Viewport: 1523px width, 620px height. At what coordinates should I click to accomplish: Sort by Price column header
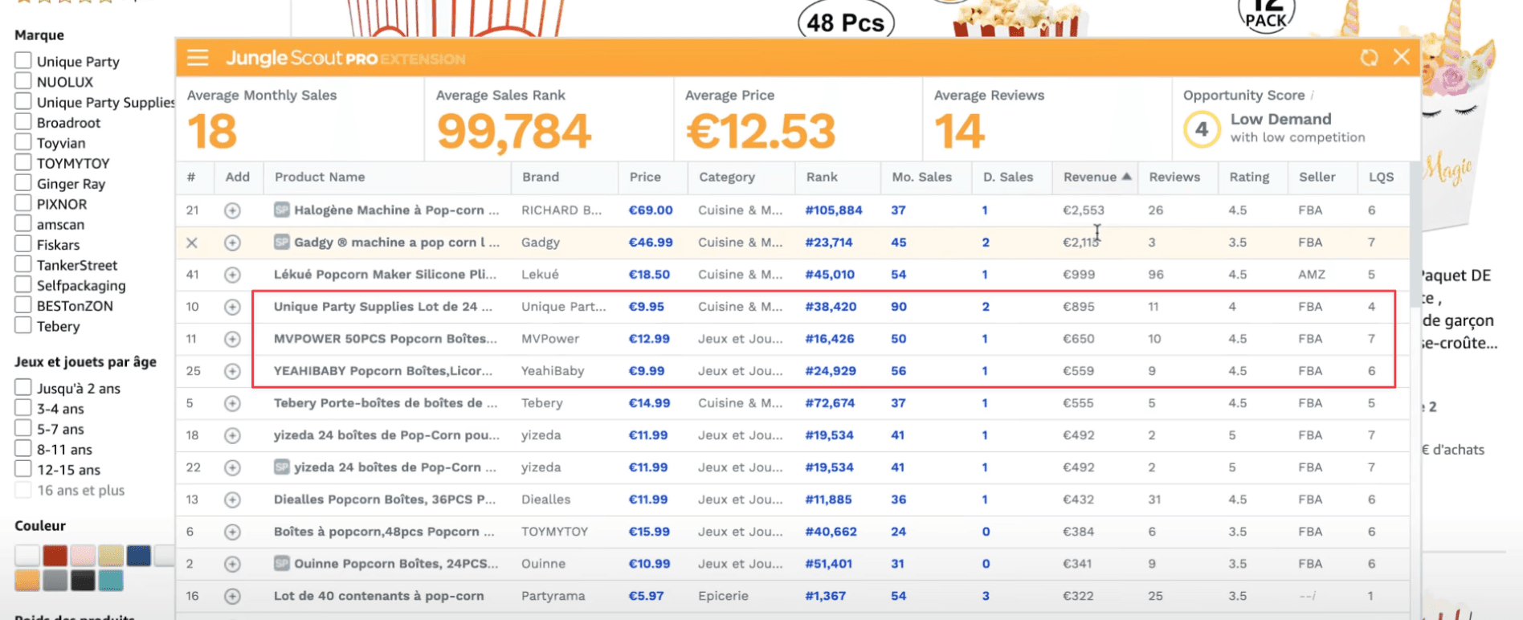645,177
